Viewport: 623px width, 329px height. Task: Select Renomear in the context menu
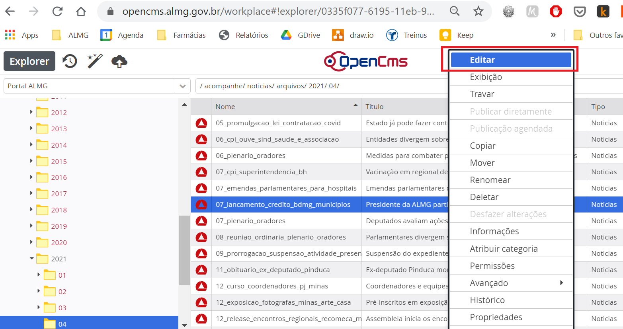point(490,180)
